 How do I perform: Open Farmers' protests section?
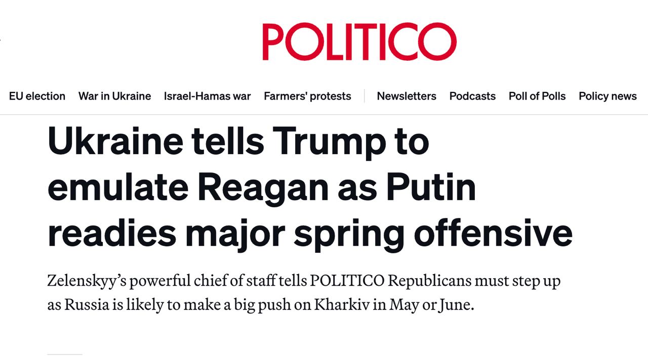click(x=307, y=96)
